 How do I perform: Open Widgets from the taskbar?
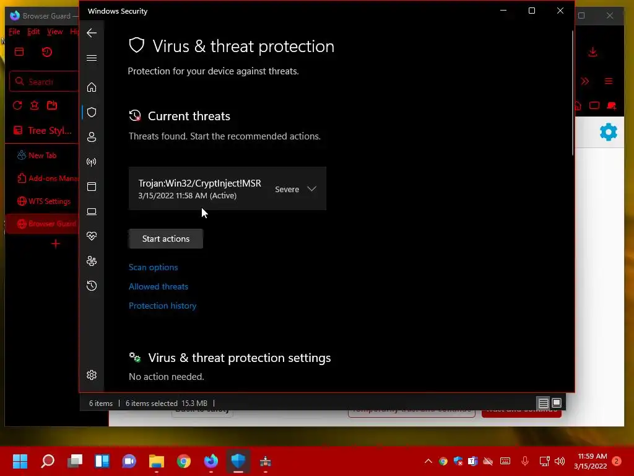coord(102,461)
